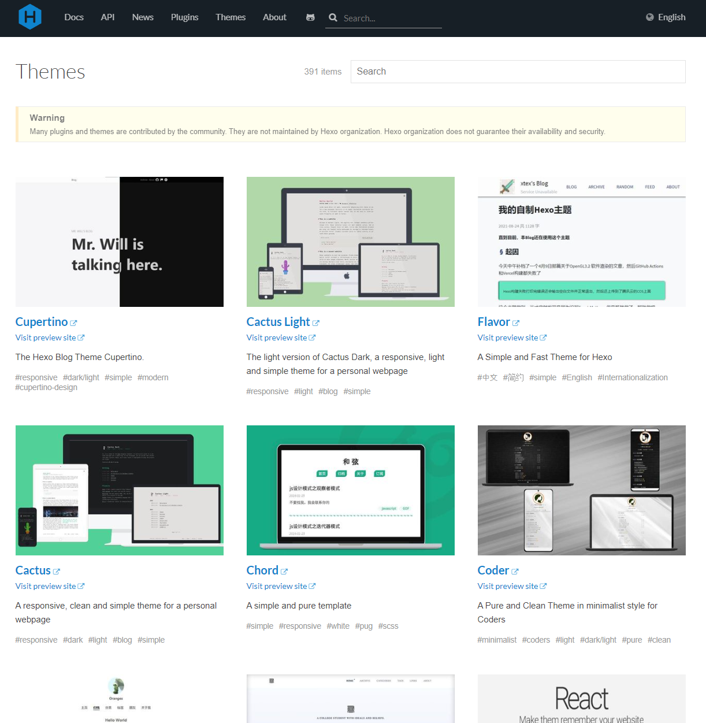This screenshot has width=706, height=723.
Task: Open the Coder theme title link
Action: pyautogui.click(x=493, y=570)
